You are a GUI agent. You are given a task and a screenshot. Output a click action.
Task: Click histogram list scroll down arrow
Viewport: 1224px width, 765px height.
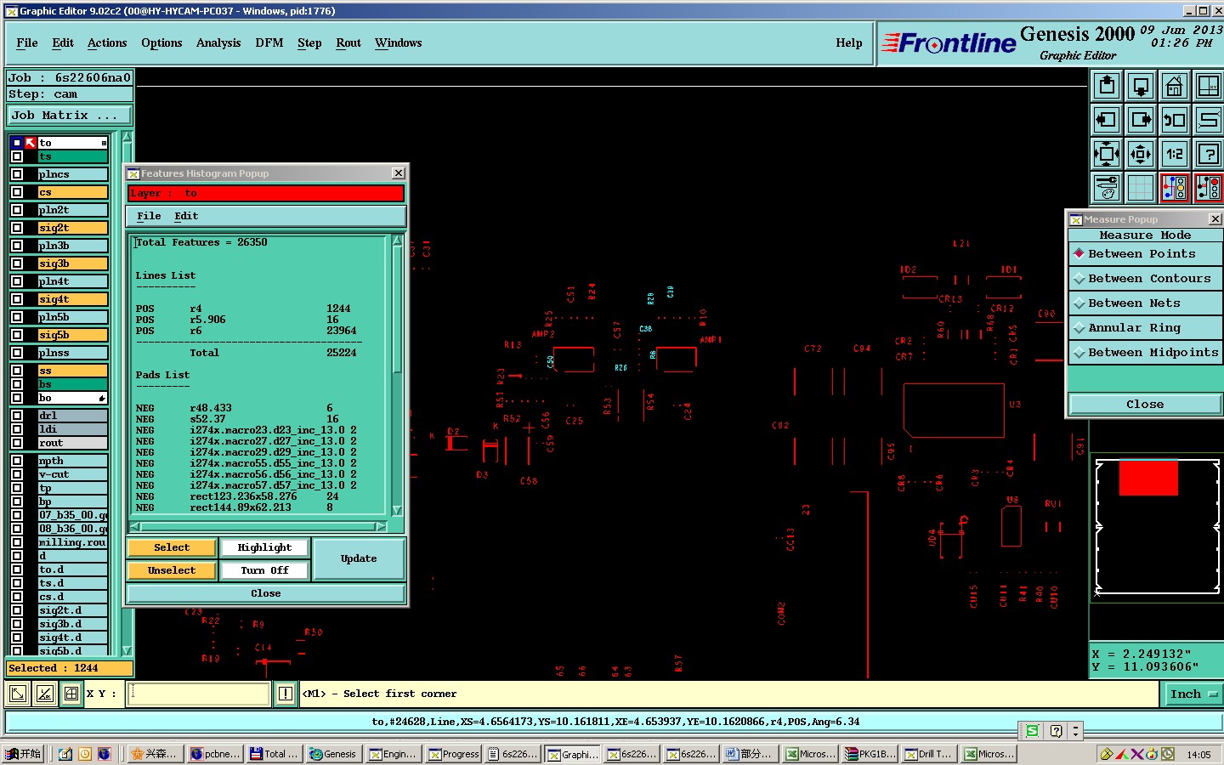click(397, 510)
